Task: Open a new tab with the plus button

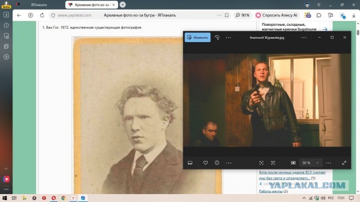Action: click(123, 4)
